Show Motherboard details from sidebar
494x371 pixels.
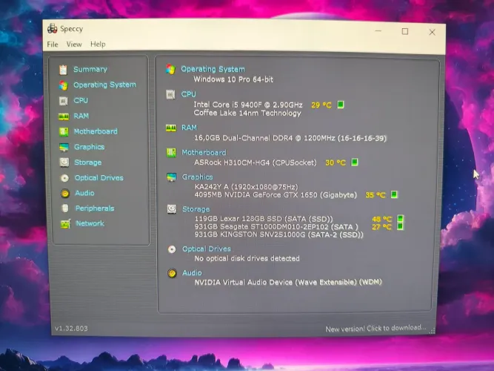96,131
